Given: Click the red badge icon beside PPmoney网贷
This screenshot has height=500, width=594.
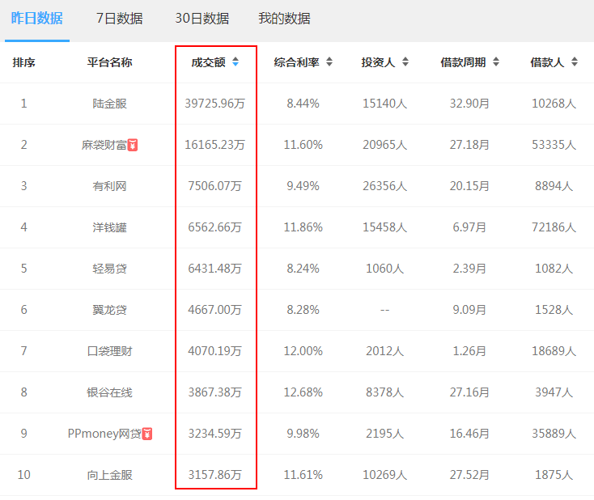Looking at the screenshot, I should click(147, 434).
